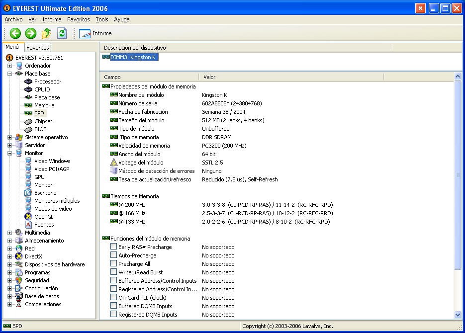The image size is (465, 333).
Task: Open the Tools menu
Action: pyautogui.click(x=102, y=19)
